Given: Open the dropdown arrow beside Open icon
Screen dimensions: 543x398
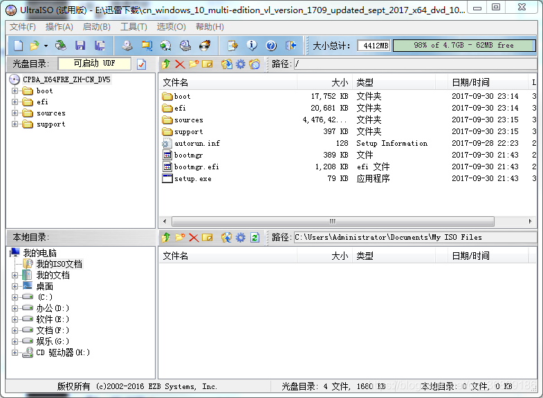Looking at the screenshot, I should pos(46,46).
